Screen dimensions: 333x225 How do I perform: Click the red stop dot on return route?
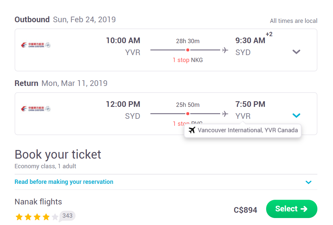tap(188, 114)
